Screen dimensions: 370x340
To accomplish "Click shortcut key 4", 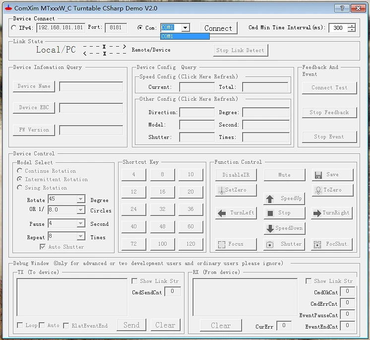I will click(x=134, y=175).
